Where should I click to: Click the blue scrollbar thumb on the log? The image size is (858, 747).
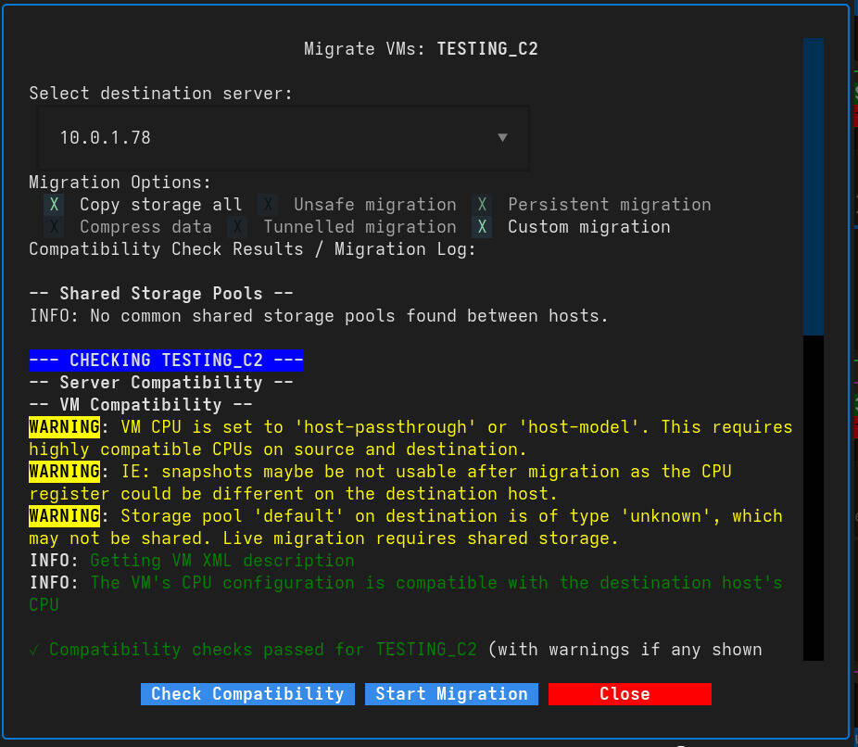coord(814,185)
